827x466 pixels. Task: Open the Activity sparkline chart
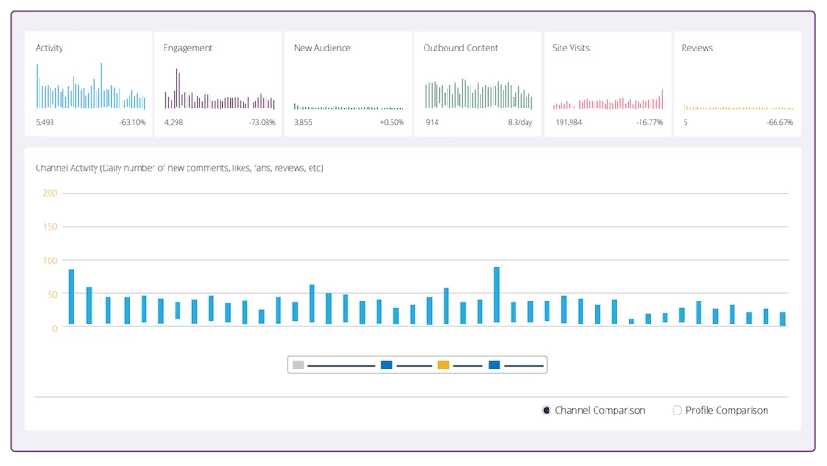pyautogui.click(x=90, y=89)
